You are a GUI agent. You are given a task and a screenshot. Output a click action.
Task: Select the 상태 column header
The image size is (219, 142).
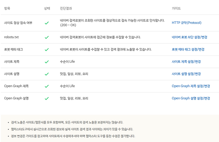point(47,8)
